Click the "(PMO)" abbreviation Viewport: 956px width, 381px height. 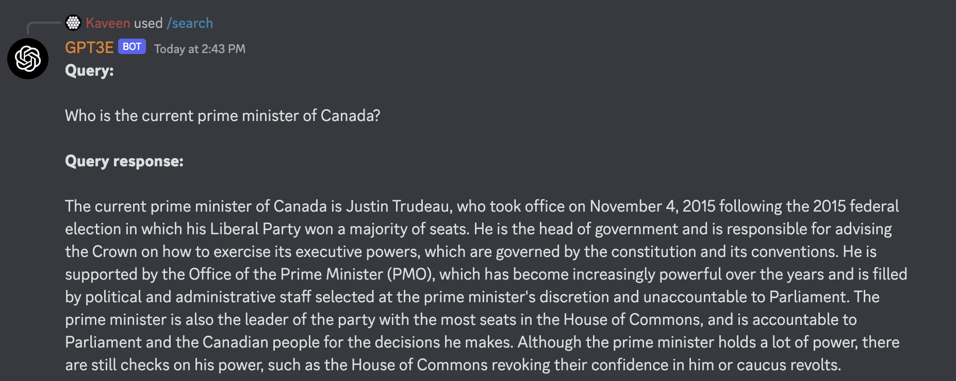(411, 274)
